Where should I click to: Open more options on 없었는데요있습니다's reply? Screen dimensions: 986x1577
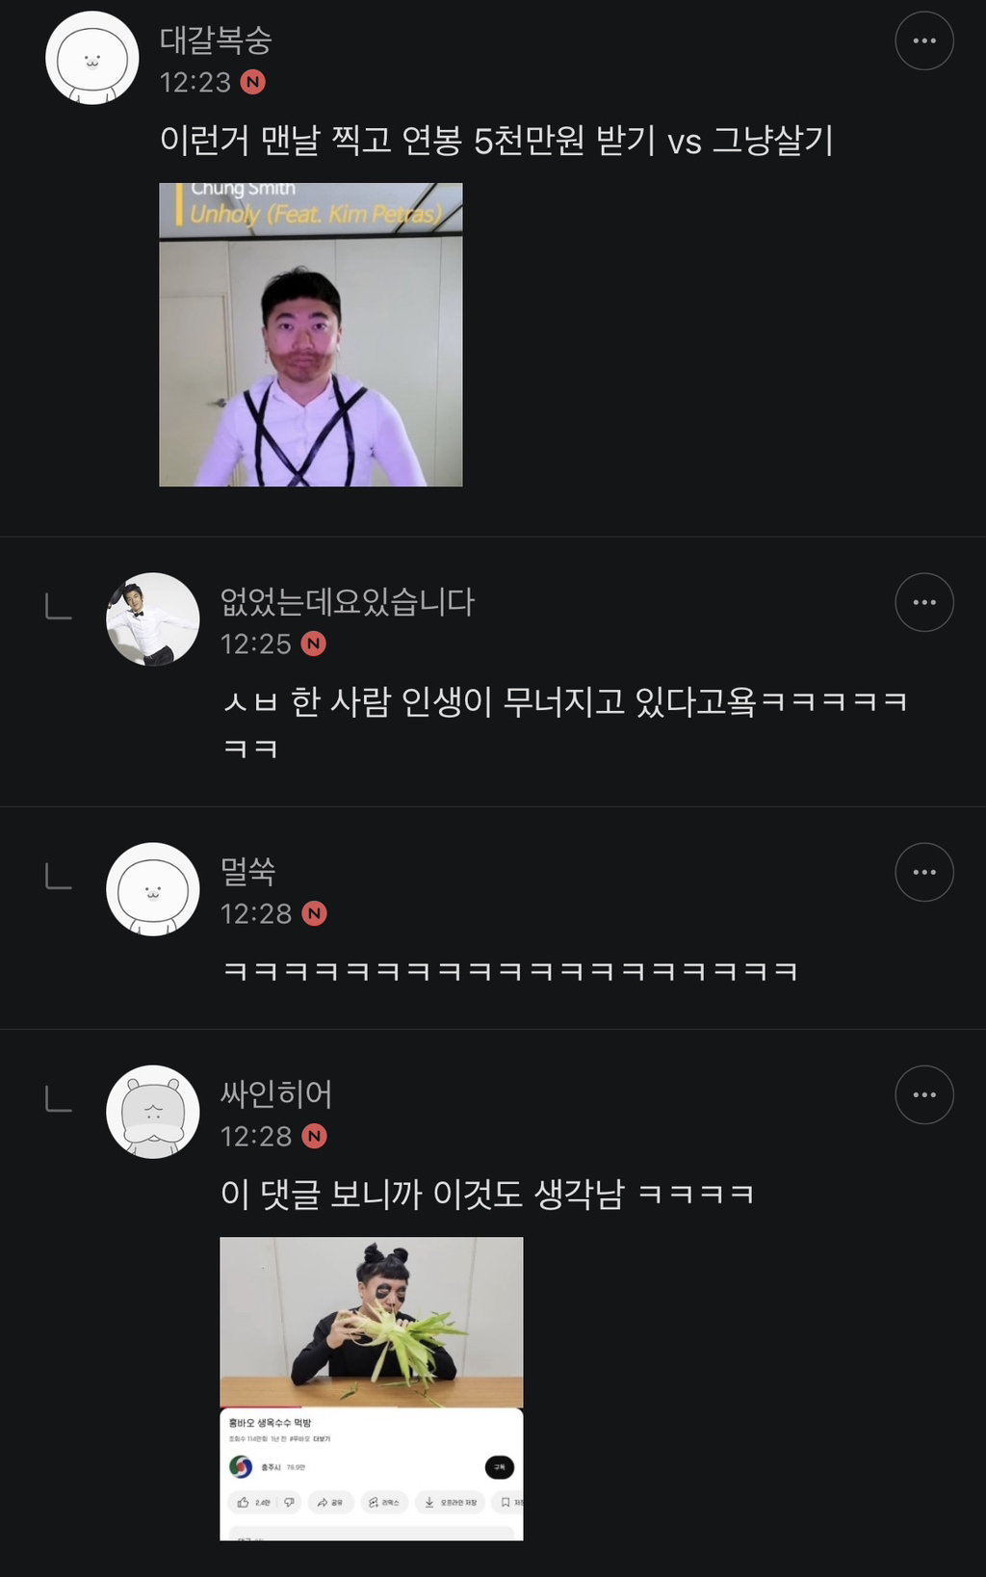coord(924,602)
